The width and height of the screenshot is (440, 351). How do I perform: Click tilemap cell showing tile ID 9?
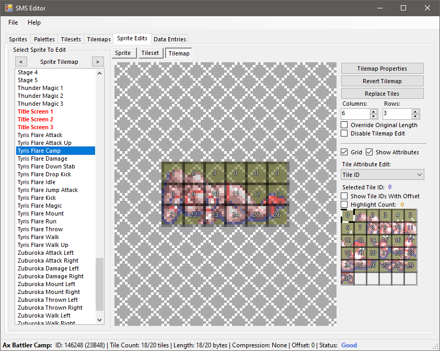point(194,194)
